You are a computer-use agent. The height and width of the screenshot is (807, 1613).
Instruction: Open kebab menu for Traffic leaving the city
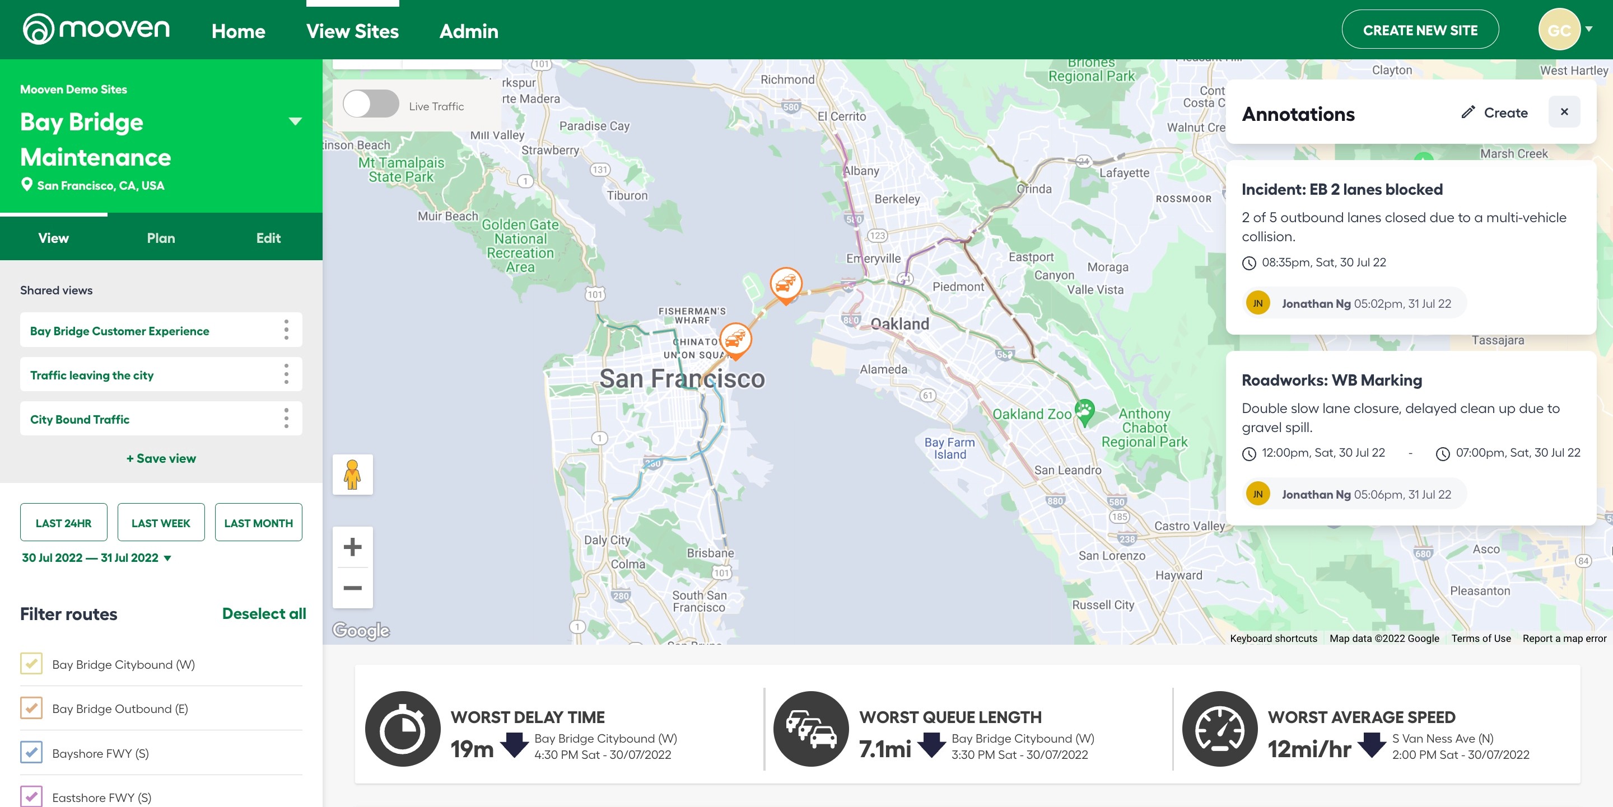click(286, 374)
